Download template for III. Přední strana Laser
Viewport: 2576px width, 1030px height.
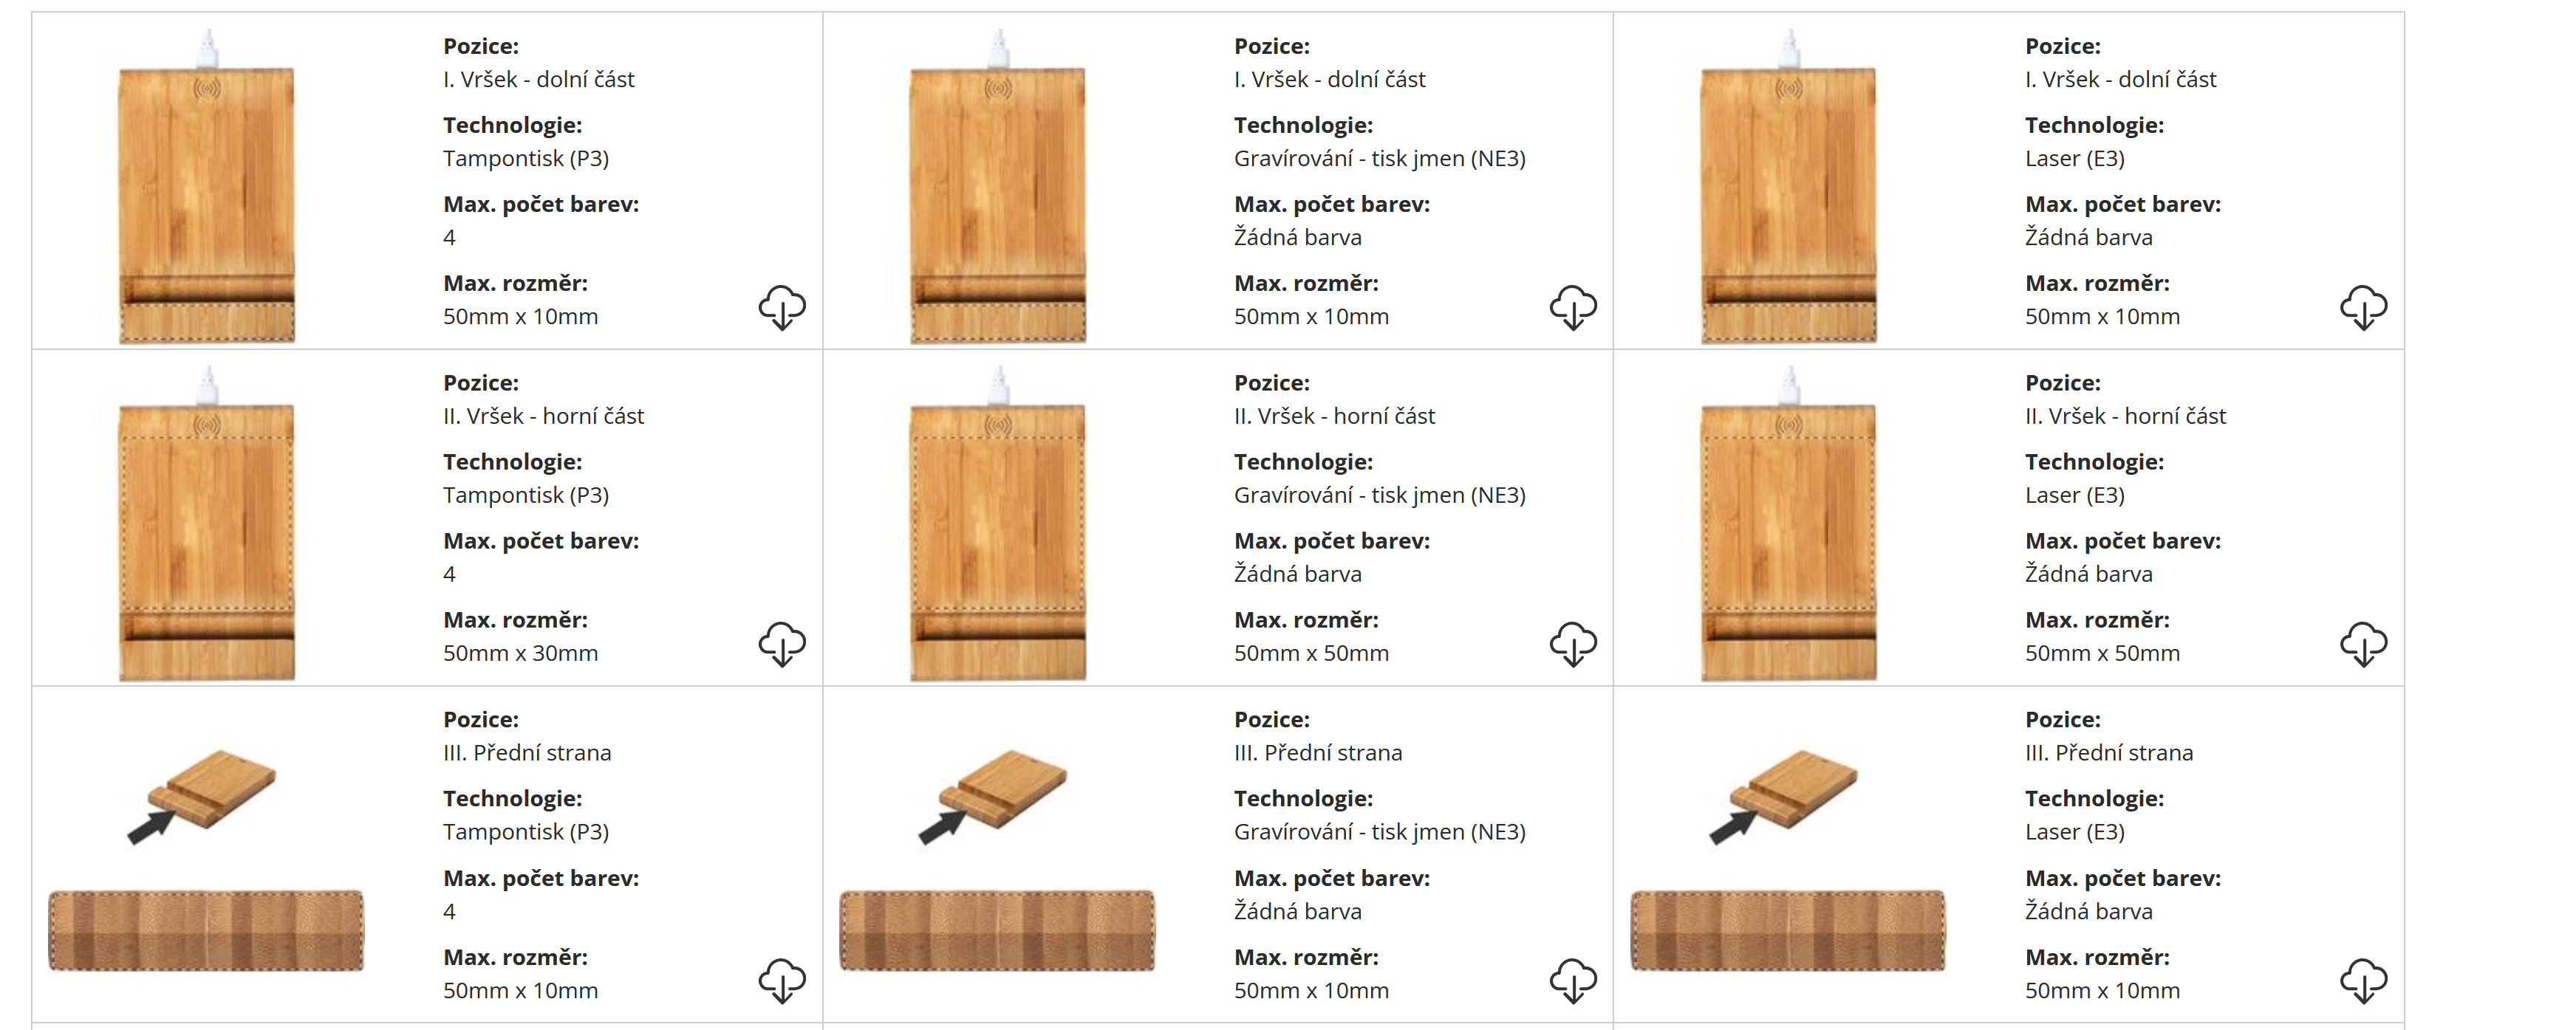coord(2363,980)
